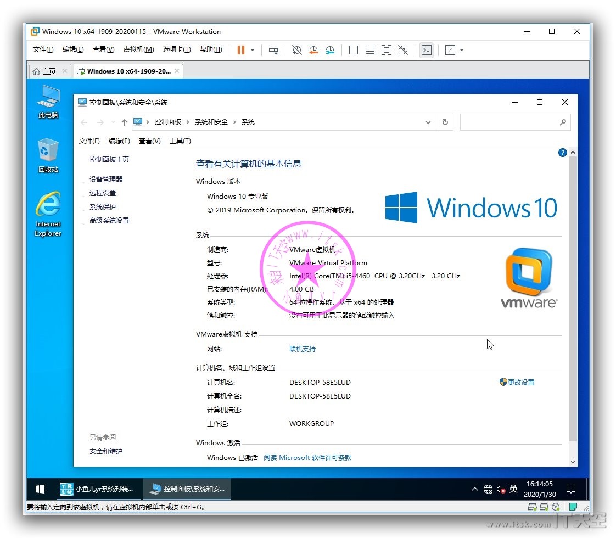The height and width of the screenshot is (538, 616).
Task: Click 系统和安全 in the address breadcrumb
Action: click(x=211, y=122)
